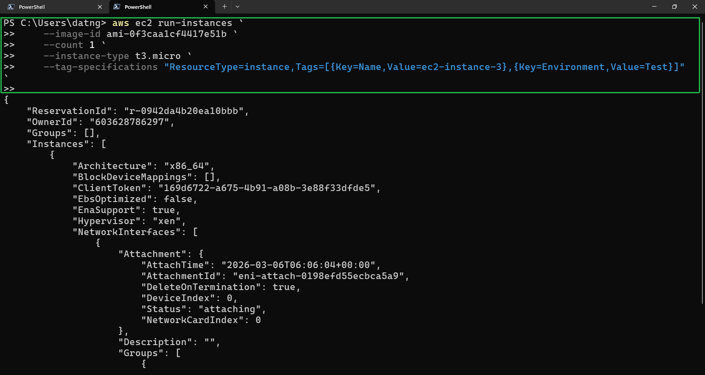
Task: Click the ResourceType=instance tag string
Action: point(424,67)
